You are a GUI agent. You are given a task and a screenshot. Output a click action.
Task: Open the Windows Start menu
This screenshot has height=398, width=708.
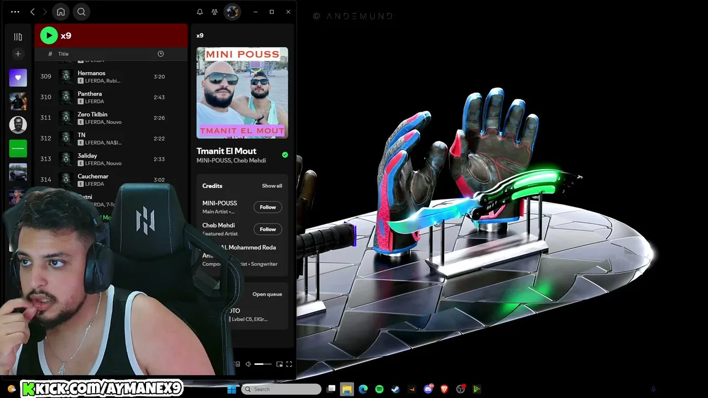[232, 389]
